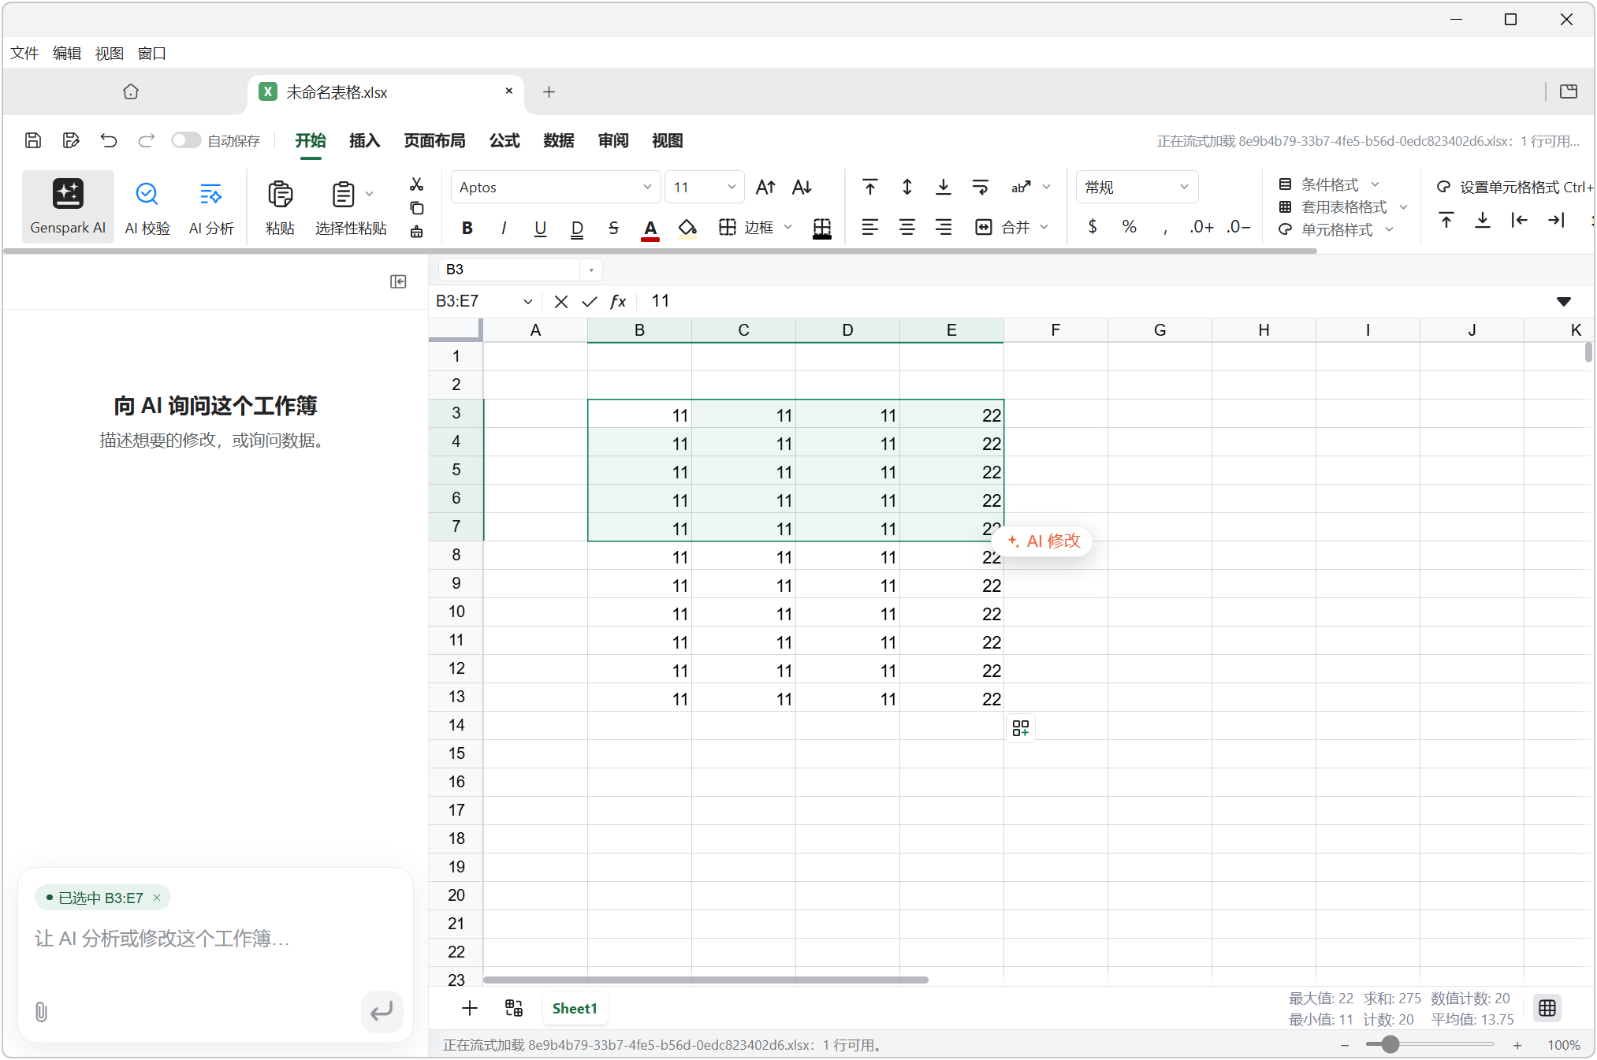Apply double underline formatting
The width and height of the screenshot is (1597, 1060).
coord(577,228)
